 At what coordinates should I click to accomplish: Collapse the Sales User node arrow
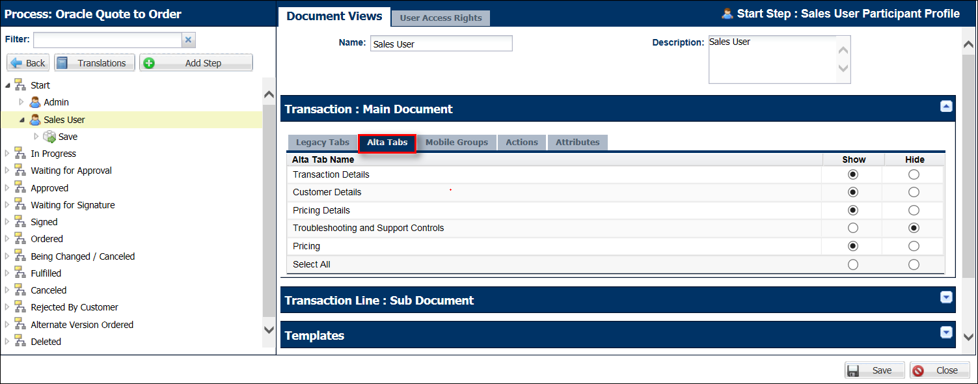(21, 120)
